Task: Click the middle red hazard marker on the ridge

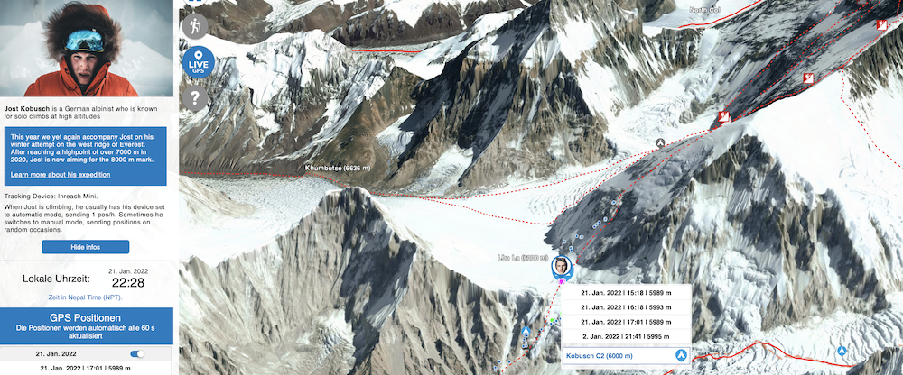Action: point(808,78)
